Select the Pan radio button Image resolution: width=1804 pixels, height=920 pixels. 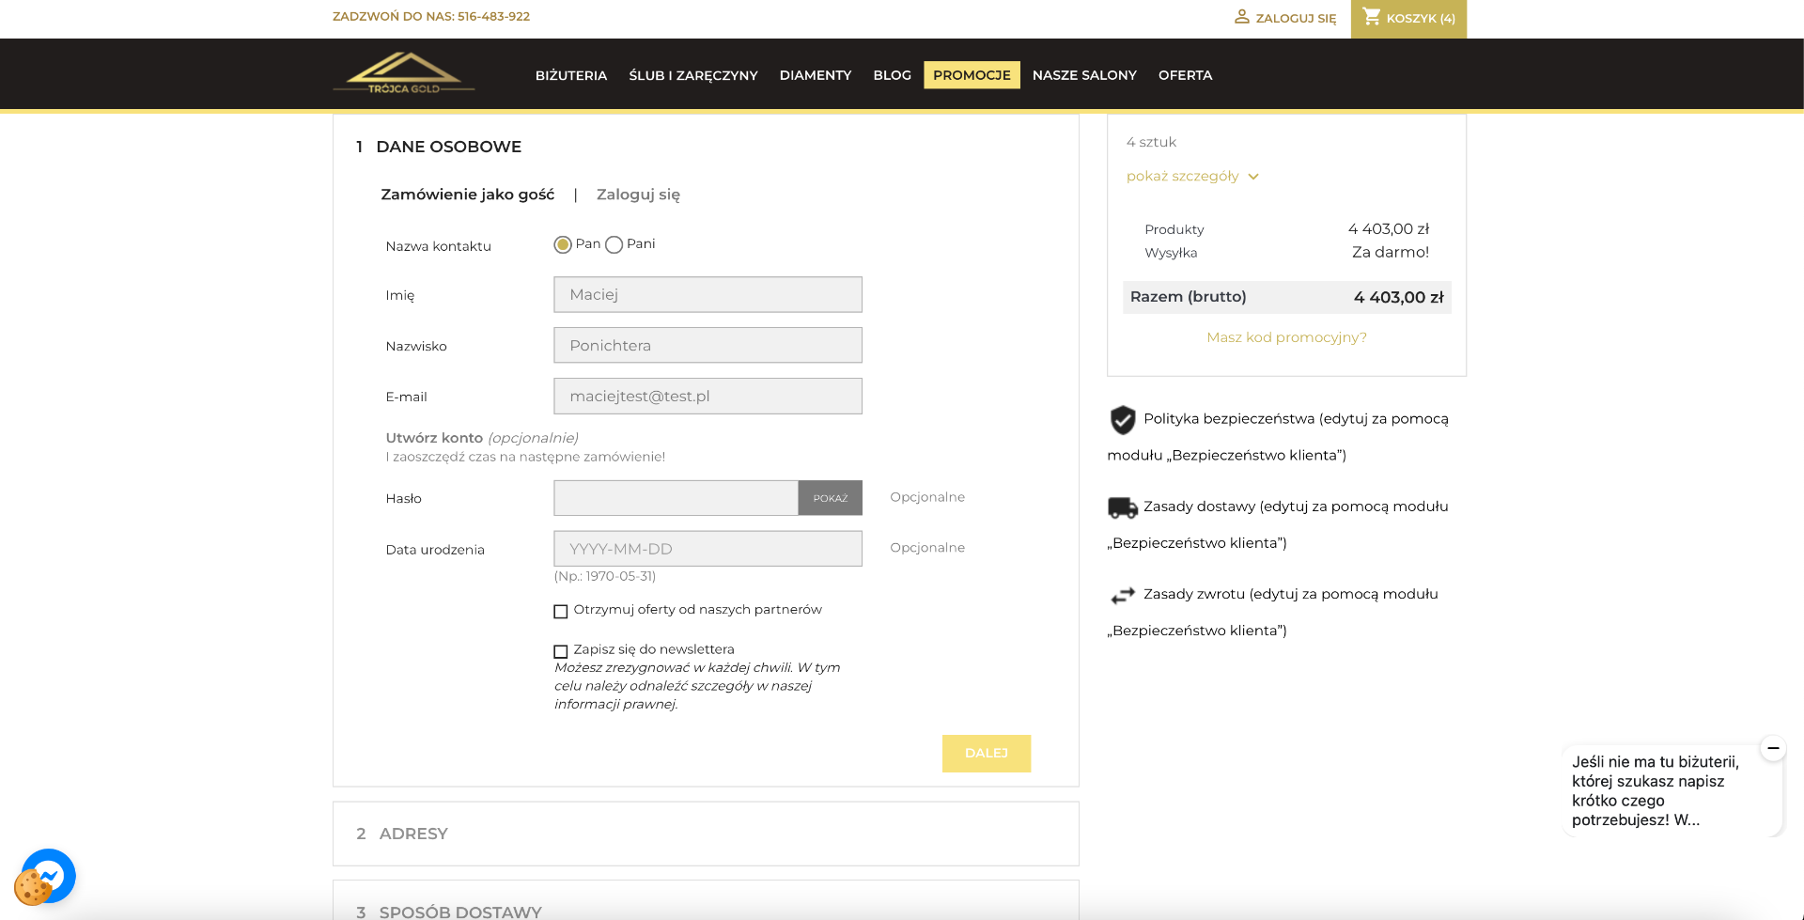[x=563, y=244]
